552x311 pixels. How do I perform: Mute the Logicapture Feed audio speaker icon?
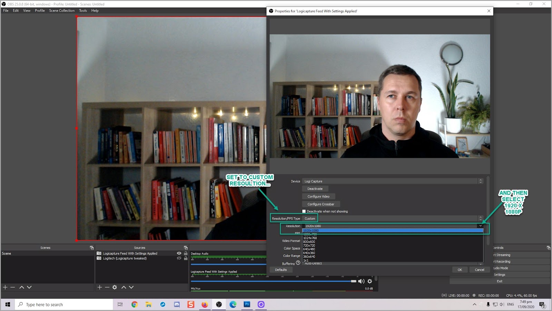[x=361, y=281]
